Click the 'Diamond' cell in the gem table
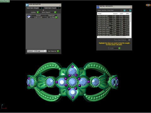The image size is (151, 113). coord(51,15)
